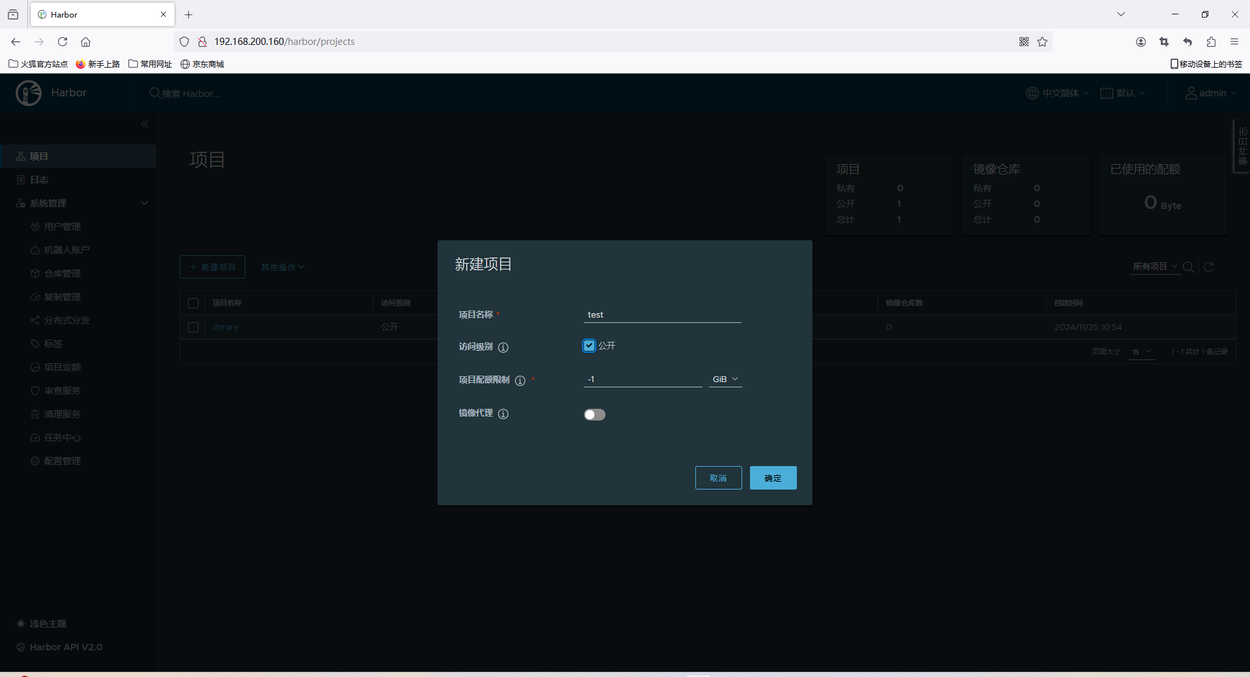Image resolution: width=1250 pixels, height=677 pixels.
Task: Click the quota limit field showing -1
Action: [643, 379]
